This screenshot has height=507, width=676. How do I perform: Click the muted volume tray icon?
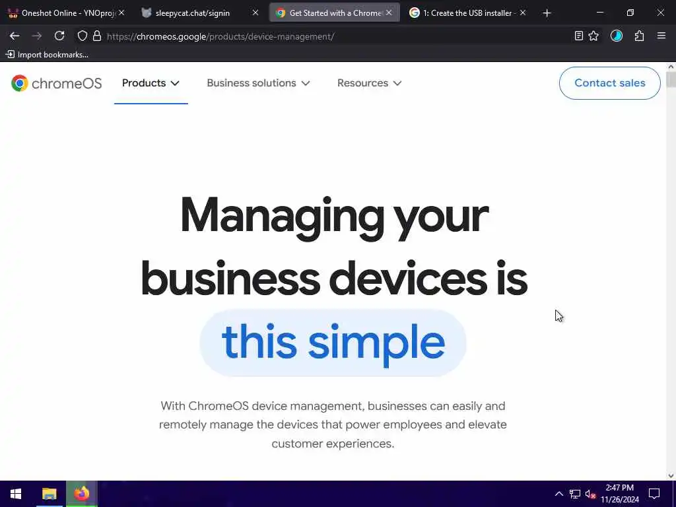pyautogui.click(x=590, y=494)
